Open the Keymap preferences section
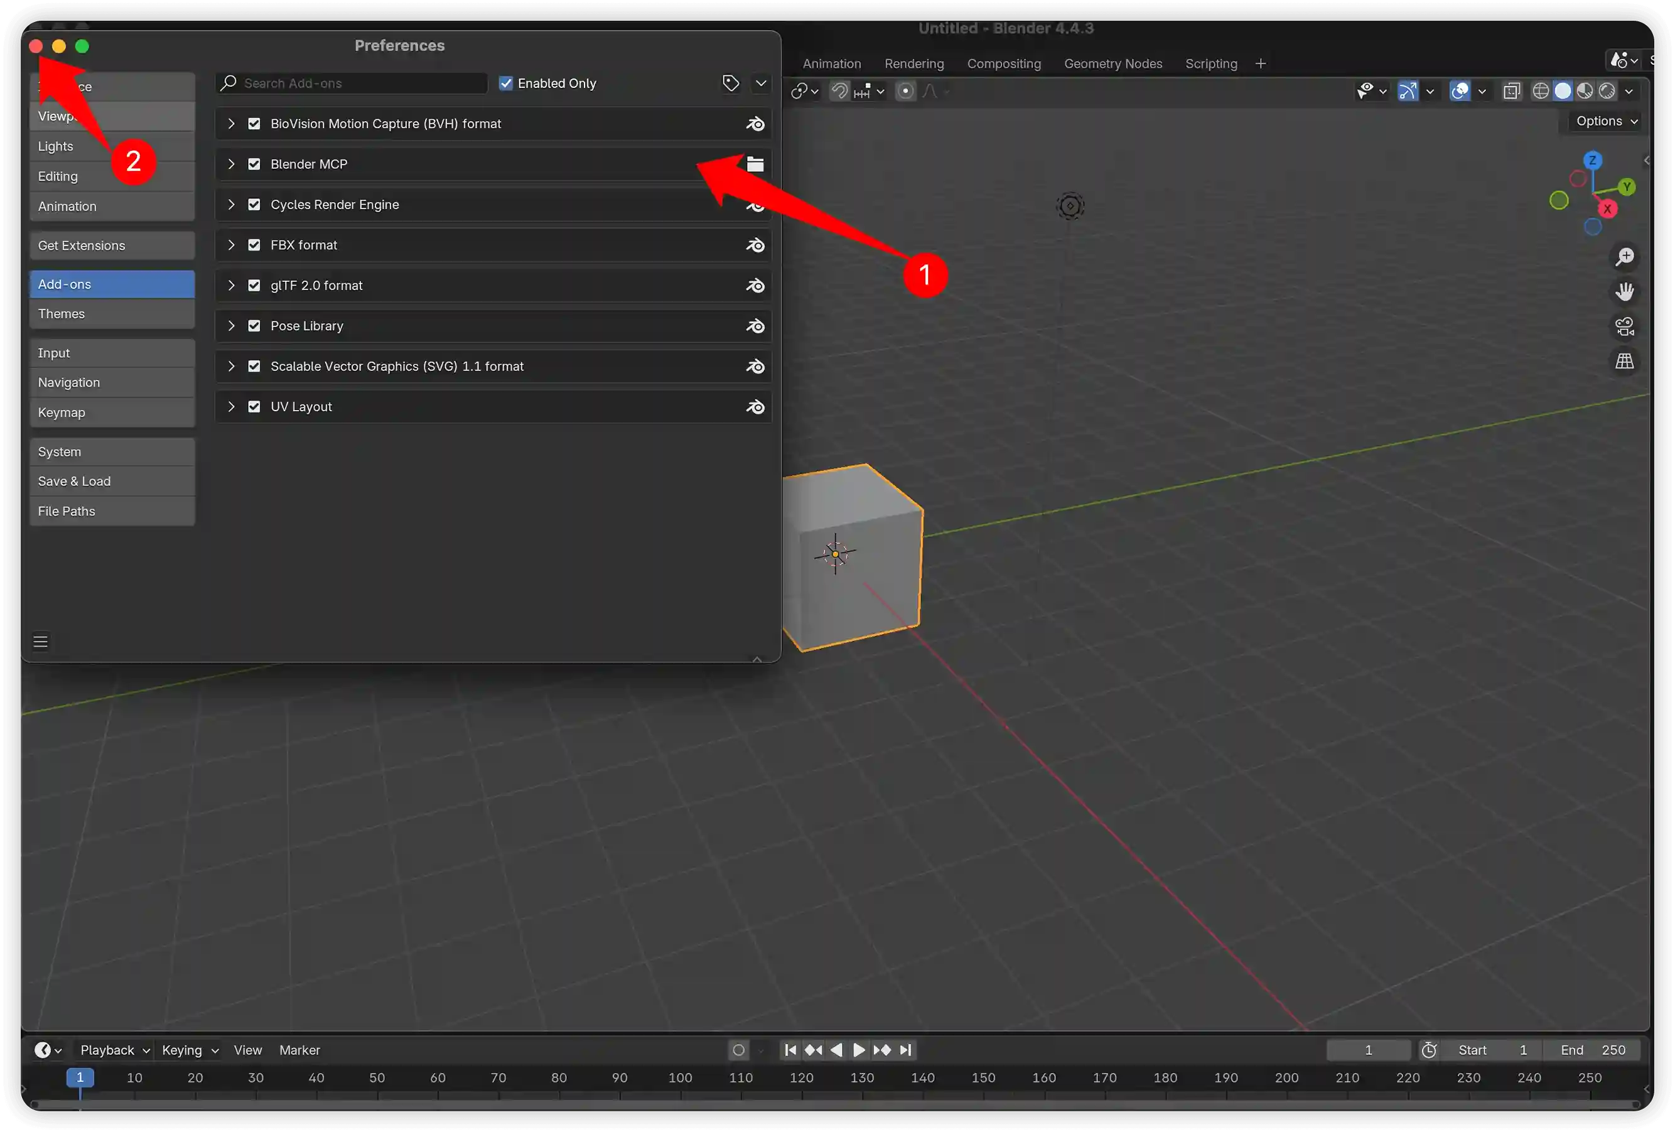 (x=112, y=413)
